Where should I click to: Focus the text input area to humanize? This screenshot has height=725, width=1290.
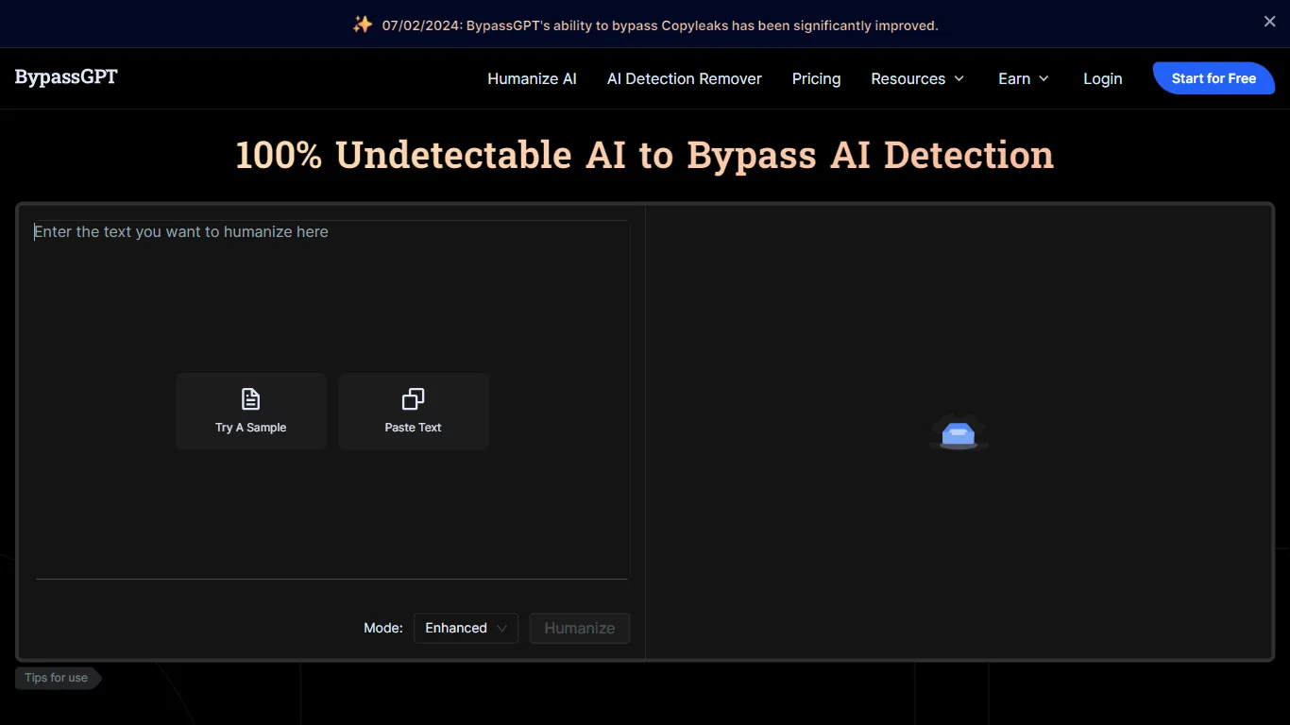[x=331, y=399]
